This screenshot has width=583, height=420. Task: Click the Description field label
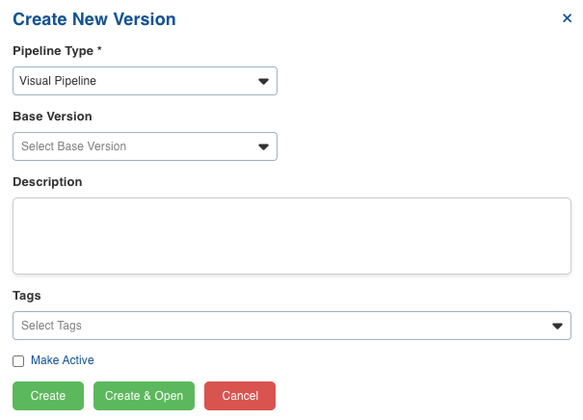(x=47, y=182)
